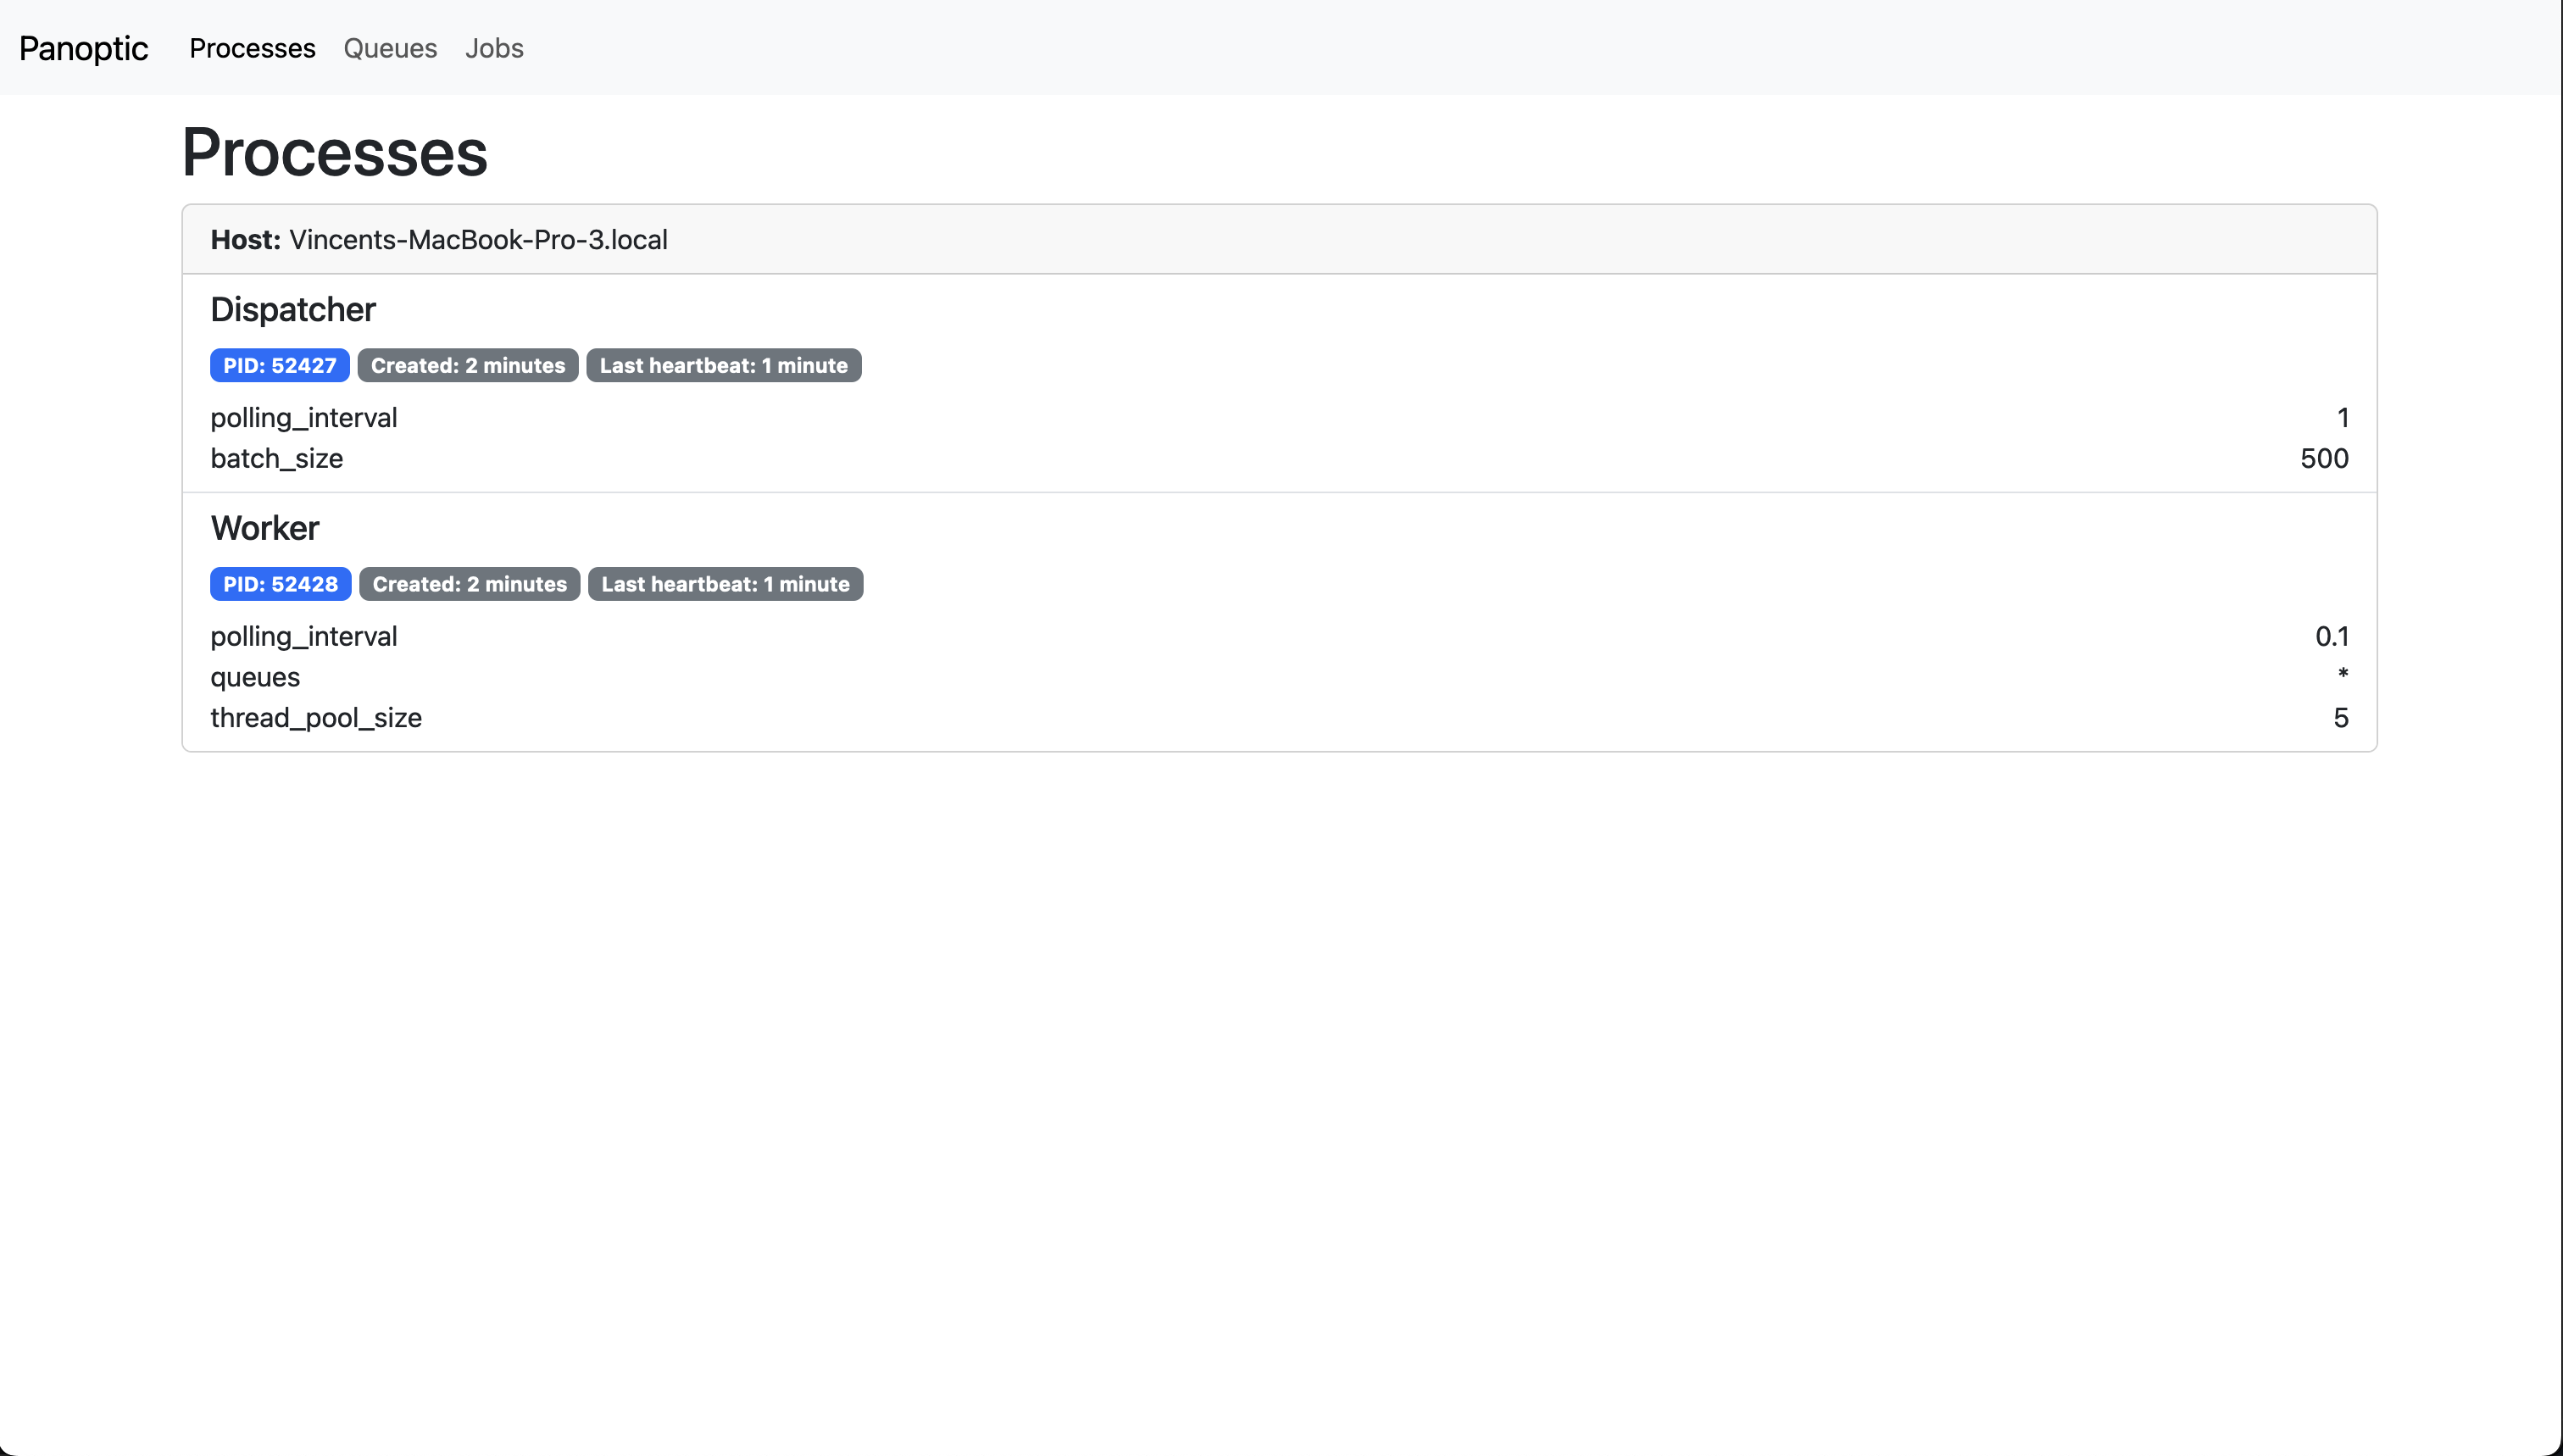2563x1456 pixels.
Task: Click the Processes page heading
Action: 334,153
